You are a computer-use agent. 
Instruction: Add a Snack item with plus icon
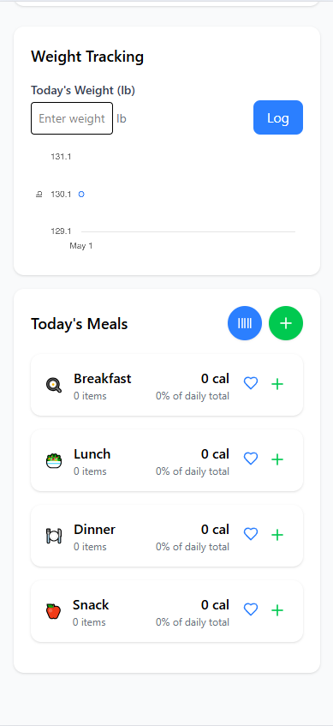(277, 610)
